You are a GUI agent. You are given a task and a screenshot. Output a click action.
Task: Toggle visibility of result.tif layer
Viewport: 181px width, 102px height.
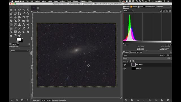(125, 69)
